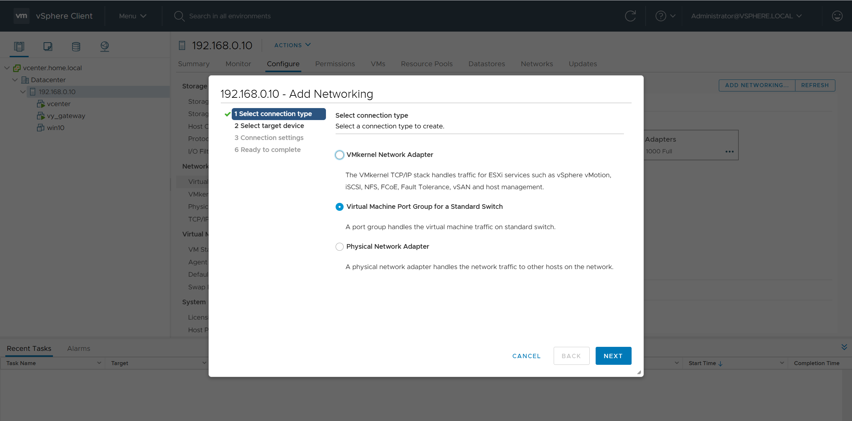This screenshot has width=852, height=421.
Task: Select Physical Network Adapter option
Action: tap(339, 247)
